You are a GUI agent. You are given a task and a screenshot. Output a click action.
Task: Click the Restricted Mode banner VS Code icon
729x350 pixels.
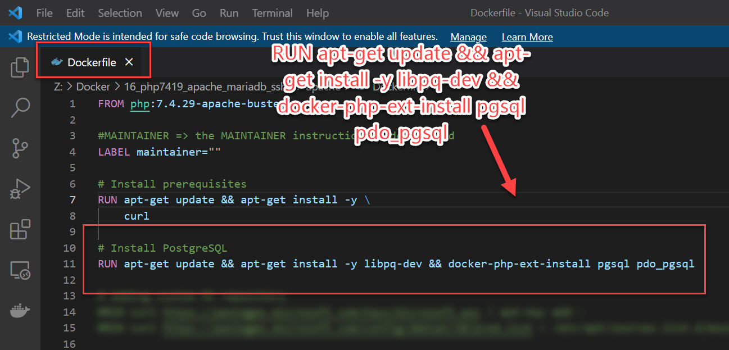[15, 37]
